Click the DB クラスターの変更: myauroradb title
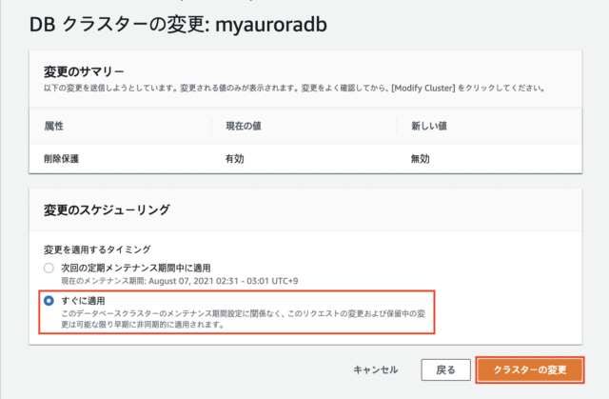609x399 pixels. coord(178,25)
